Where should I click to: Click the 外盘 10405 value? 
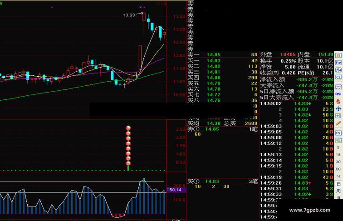[x=288, y=54]
